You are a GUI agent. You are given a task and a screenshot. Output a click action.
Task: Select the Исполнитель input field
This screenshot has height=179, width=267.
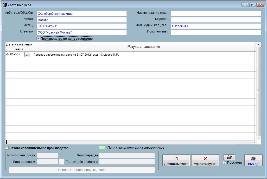click(x=216, y=32)
